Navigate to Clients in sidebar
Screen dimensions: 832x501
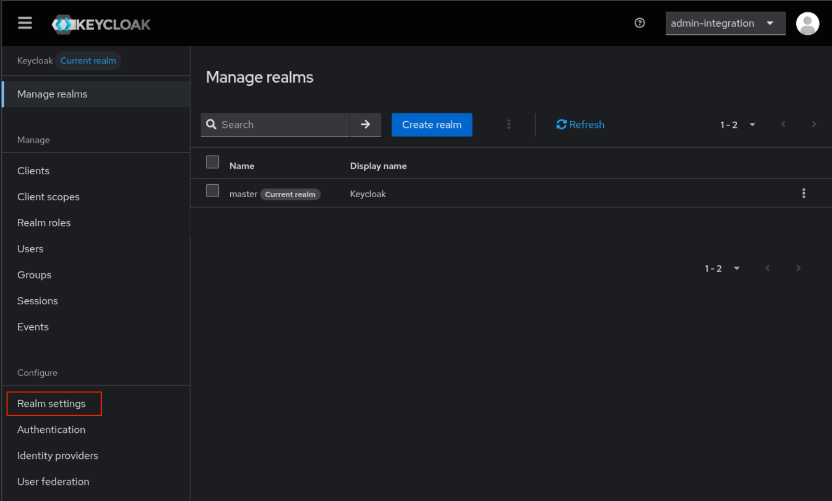[x=33, y=171]
